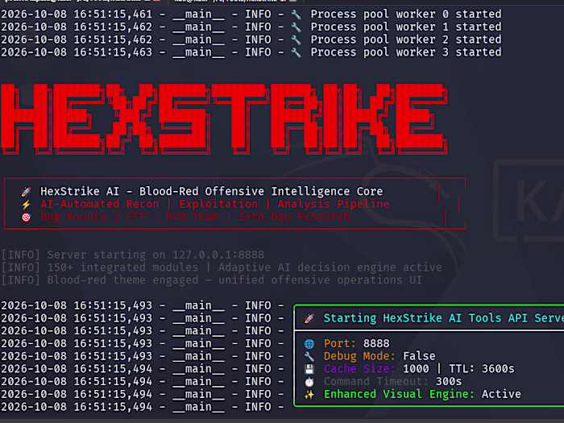Click the purple 'Cache Size:' label
The width and height of the screenshot is (564, 423).
(x=359, y=369)
